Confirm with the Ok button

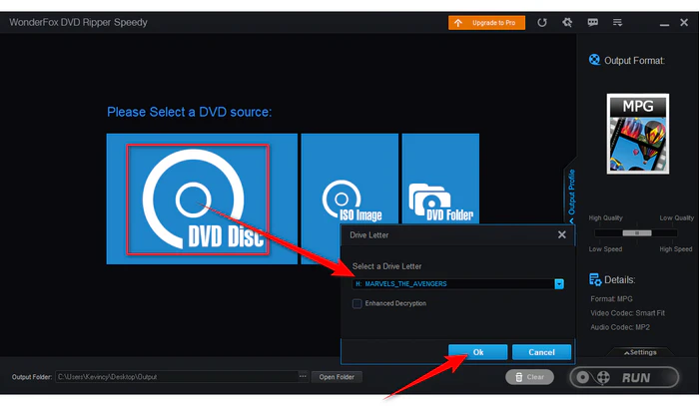(478, 352)
